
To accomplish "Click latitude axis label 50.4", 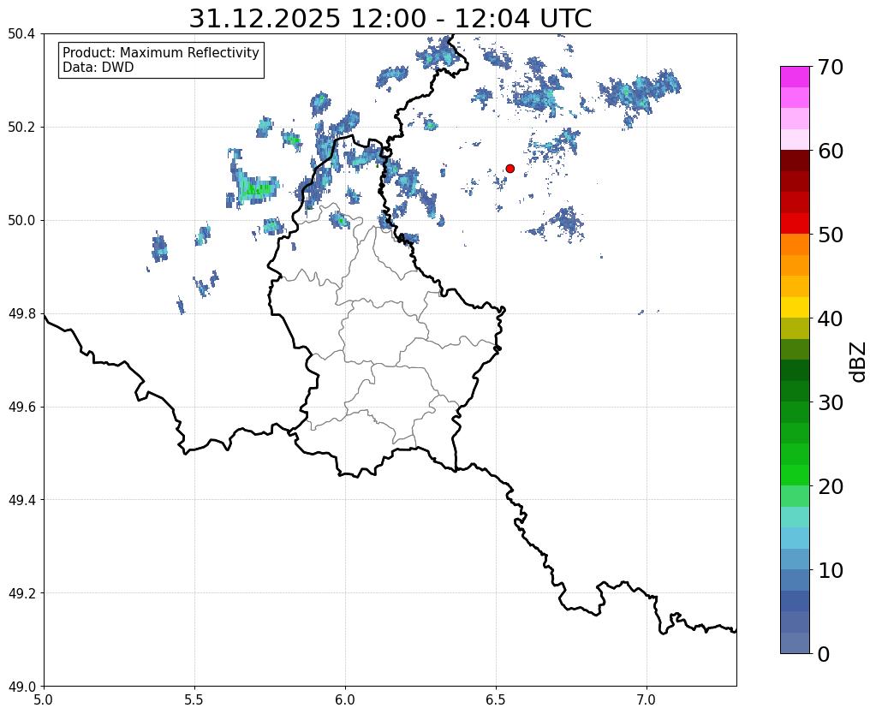I will [21, 34].
